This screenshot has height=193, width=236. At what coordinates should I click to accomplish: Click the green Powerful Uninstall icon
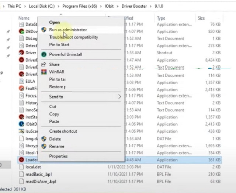coord(44,54)
